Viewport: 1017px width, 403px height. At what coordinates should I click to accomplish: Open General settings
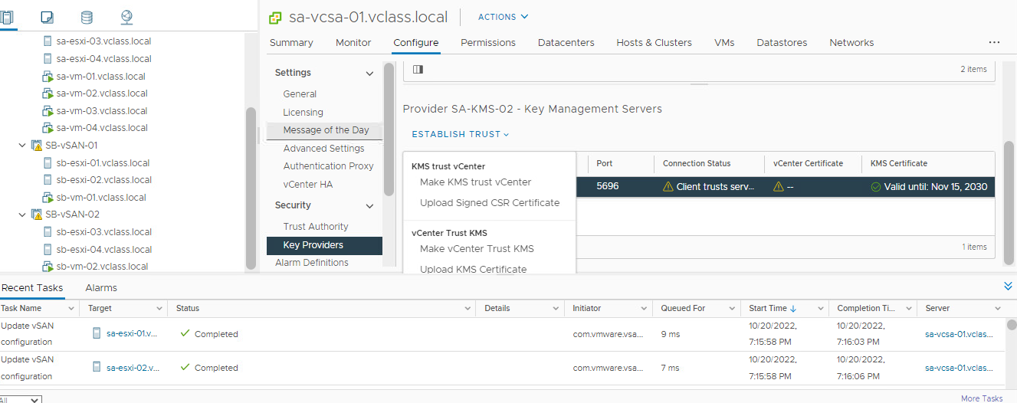(300, 94)
